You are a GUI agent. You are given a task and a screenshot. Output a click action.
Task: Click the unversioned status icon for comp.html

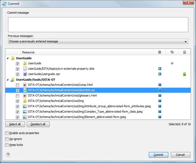tap(160, 85)
